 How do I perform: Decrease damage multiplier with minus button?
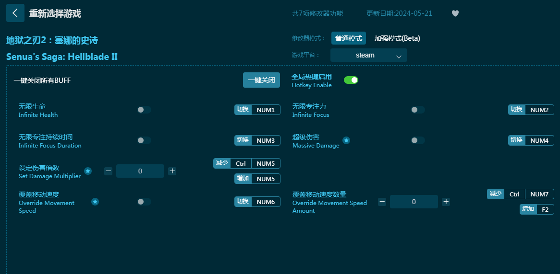tap(109, 171)
